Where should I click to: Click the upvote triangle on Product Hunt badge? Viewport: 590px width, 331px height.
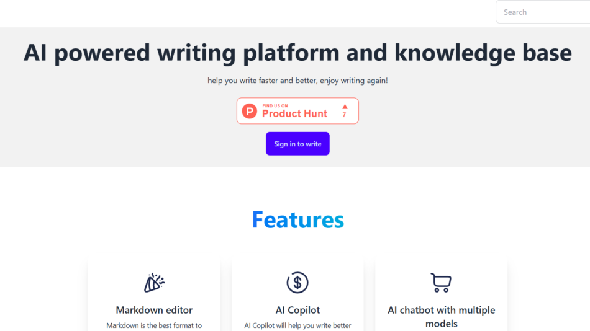345,106
